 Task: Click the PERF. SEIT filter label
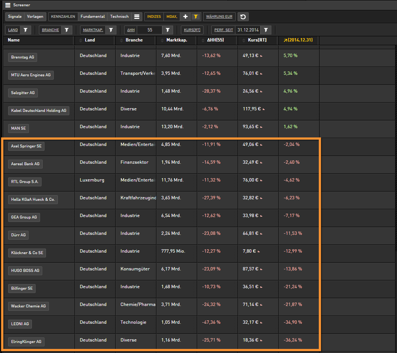pos(224,30)
